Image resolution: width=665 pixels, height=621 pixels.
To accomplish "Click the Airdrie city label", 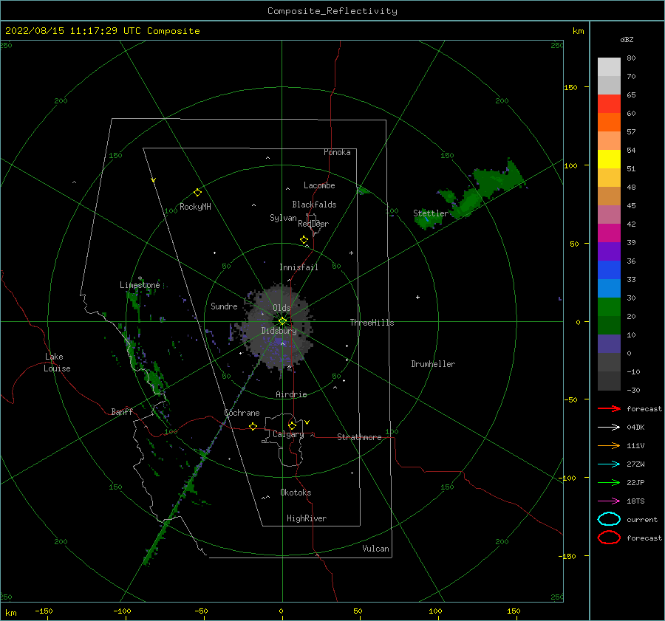I will [291, 394].
